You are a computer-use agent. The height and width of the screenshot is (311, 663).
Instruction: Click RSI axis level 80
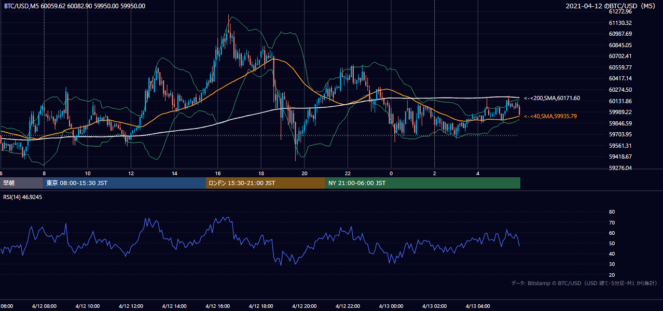click(612, 212)
